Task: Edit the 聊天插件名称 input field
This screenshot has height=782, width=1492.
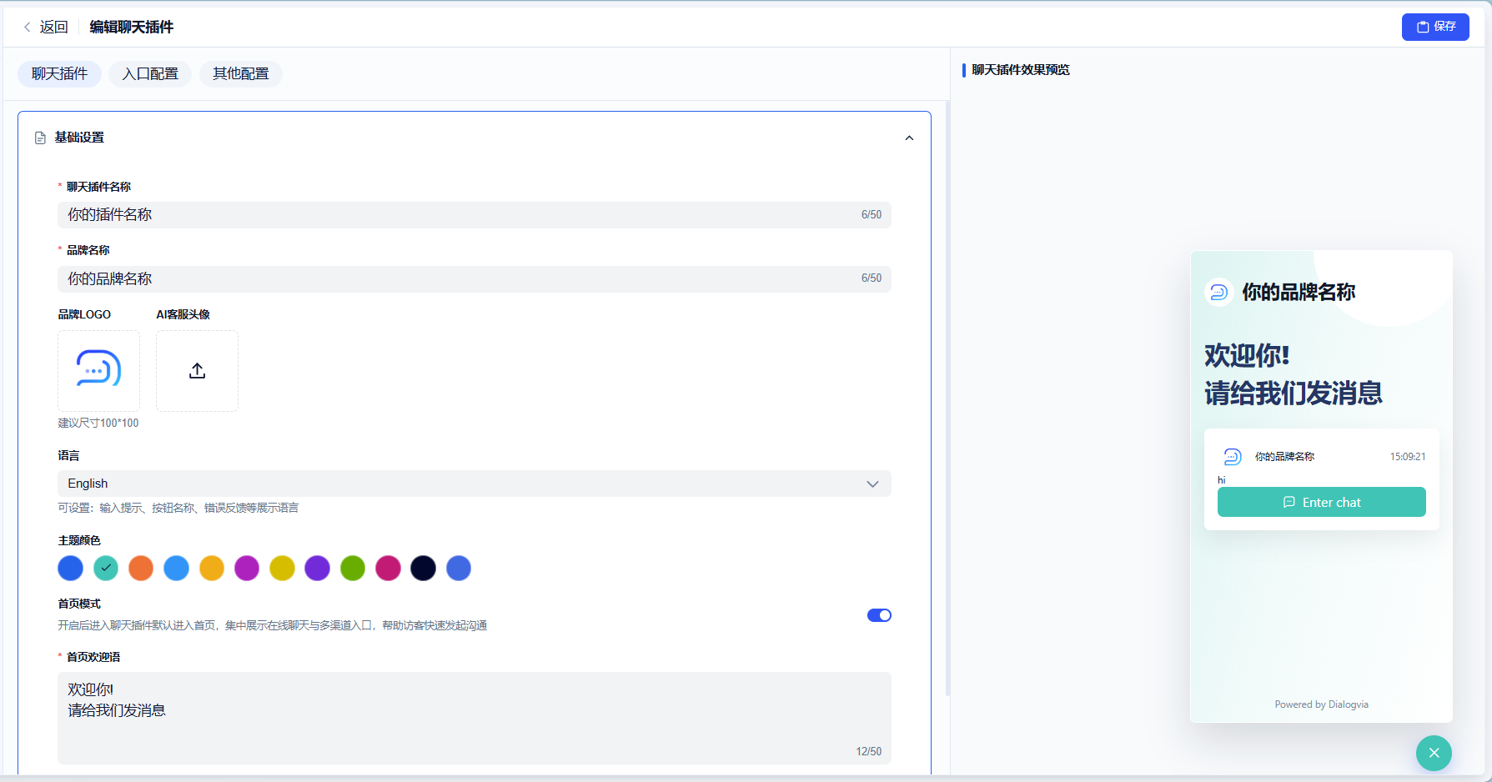Action: [474, 215]
